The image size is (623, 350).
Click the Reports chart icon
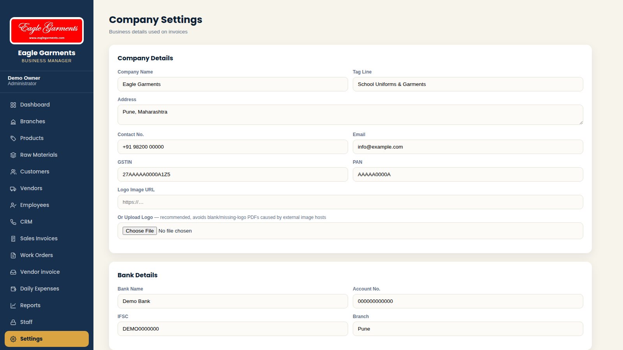click(13, 306)
